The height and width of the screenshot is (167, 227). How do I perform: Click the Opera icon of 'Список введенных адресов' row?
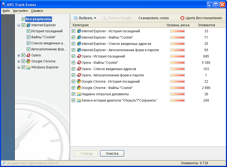tap(79, 69)
